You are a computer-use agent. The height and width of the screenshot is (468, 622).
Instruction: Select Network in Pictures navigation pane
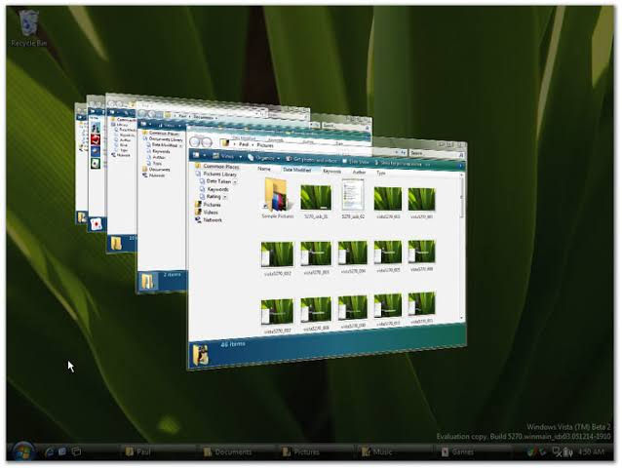click(209, 219)
